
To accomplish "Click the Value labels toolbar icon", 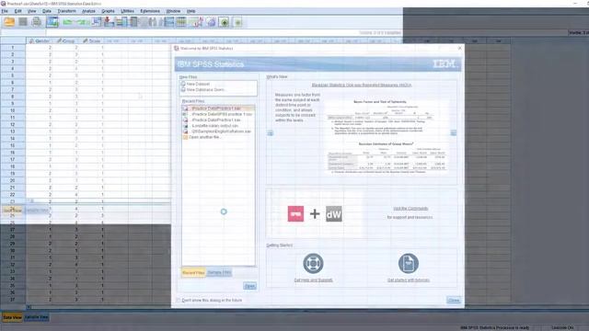I will (196, 22).
